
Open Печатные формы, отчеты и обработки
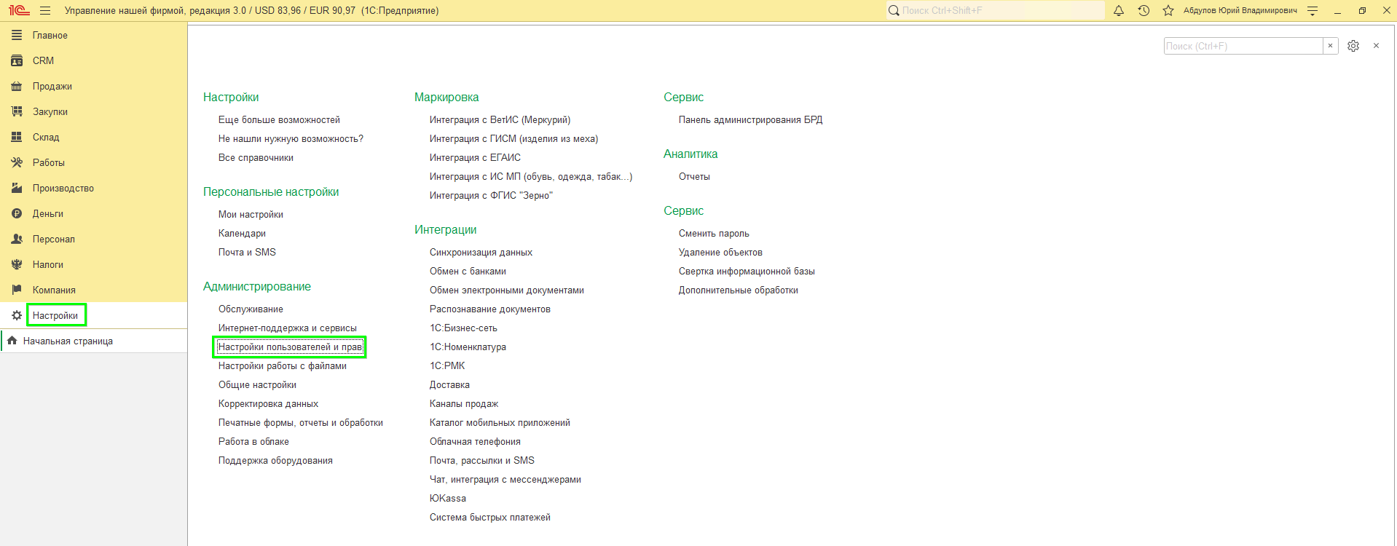tap(301, 422)
